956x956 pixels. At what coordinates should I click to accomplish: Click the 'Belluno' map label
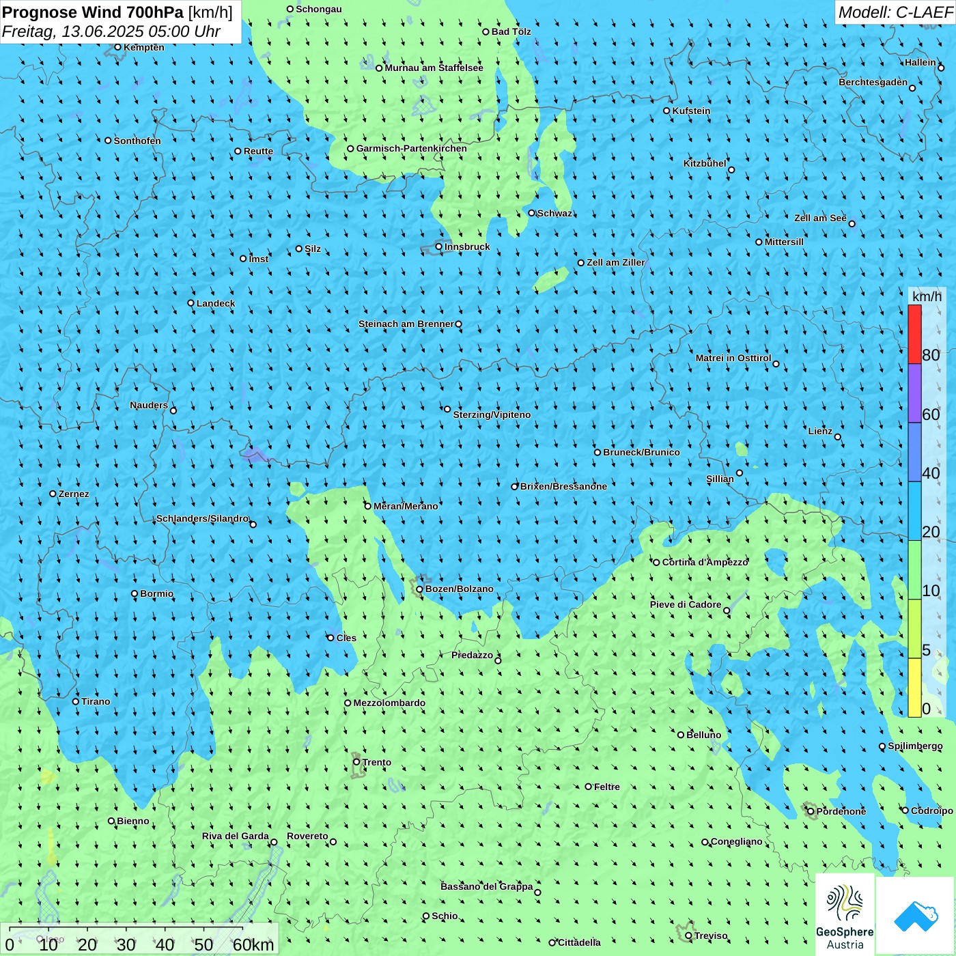pyautogui.click(x=704, y=735)
